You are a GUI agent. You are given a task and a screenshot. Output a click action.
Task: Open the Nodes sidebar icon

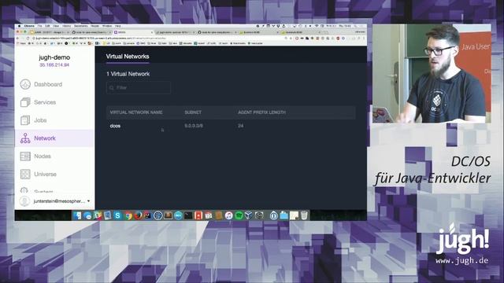tap(25, 156)
